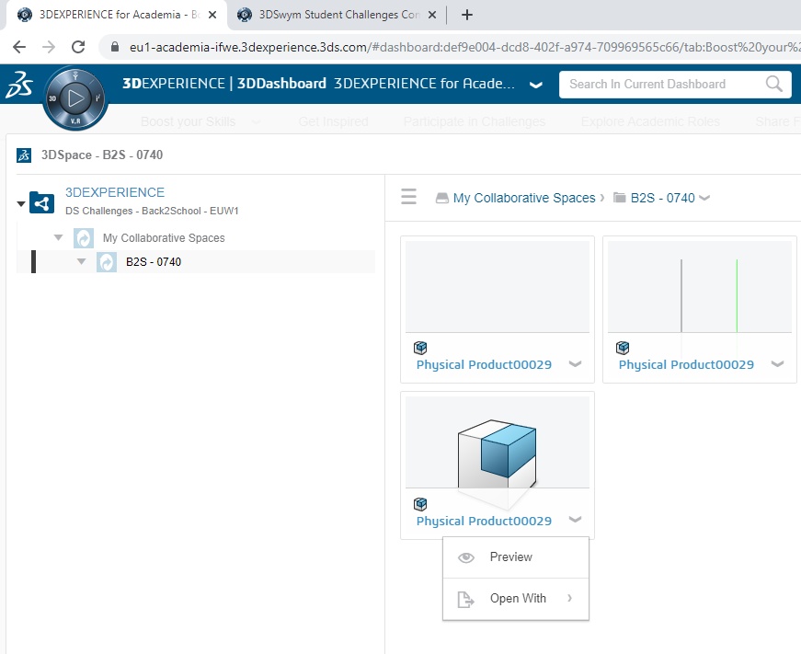Click the DS Challenges - Back2School - EUW1 text
Viewport: 801px width, 654px height.
tap(152, 211)
